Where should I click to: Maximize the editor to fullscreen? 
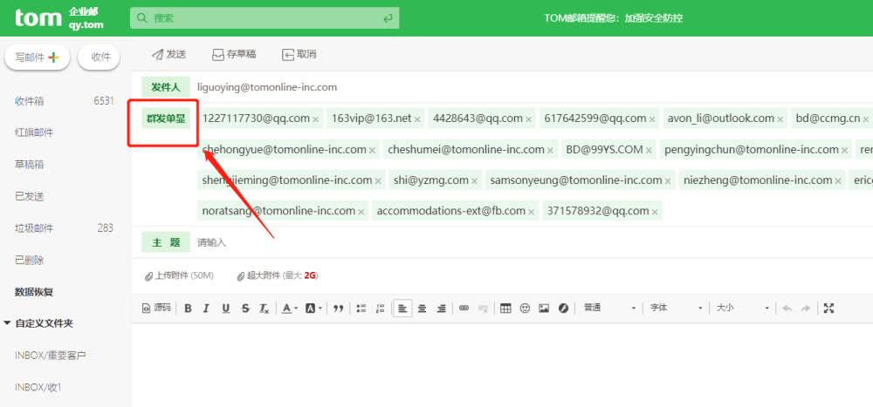[x=828, y=308]
